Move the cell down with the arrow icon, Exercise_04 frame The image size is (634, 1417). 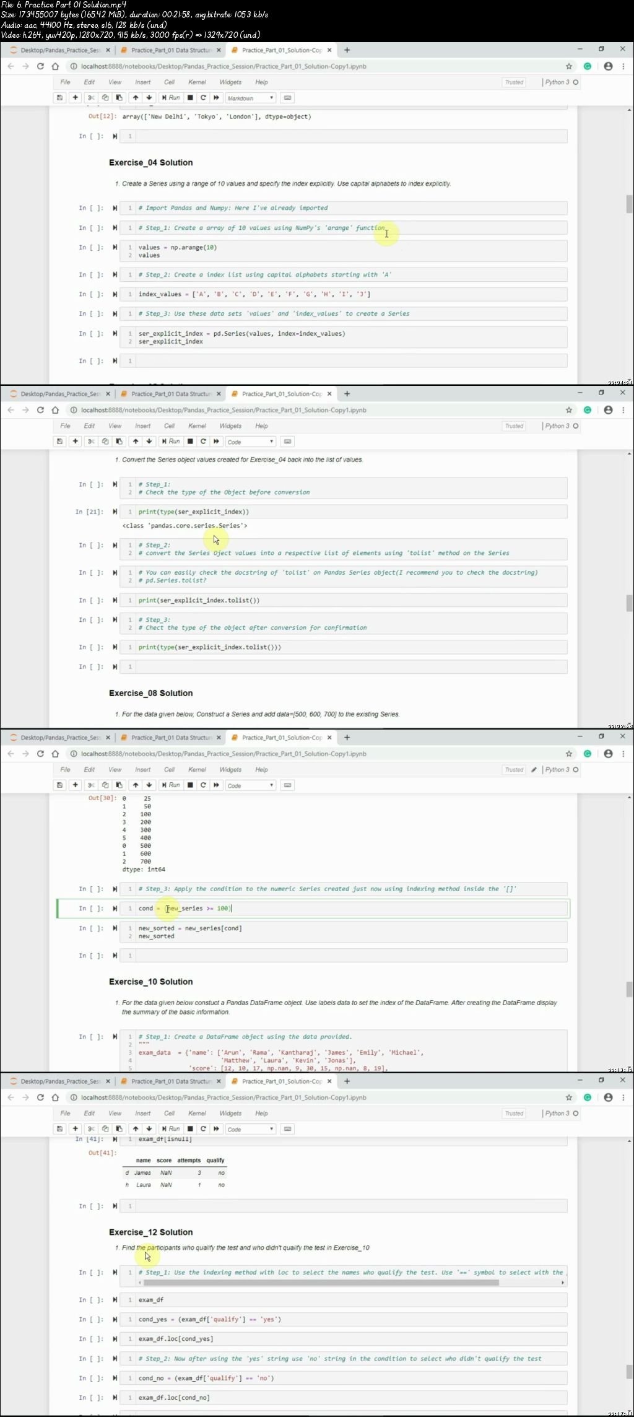pyautogui.click(x=149, y=98)
